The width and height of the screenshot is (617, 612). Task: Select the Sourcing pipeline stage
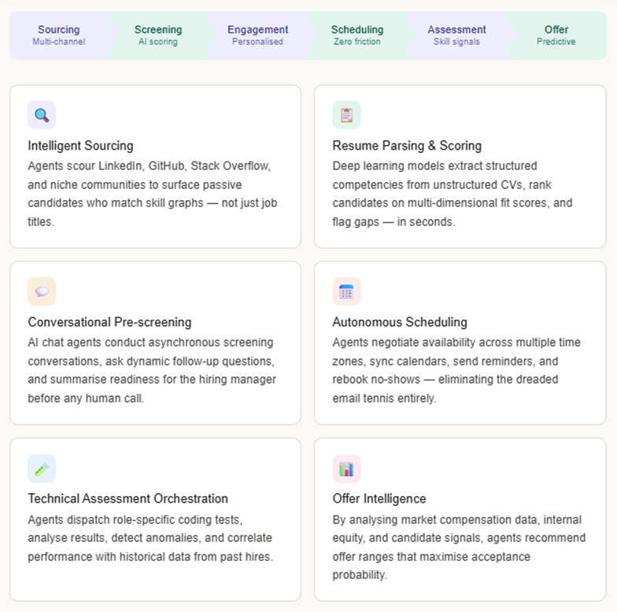[59, 35]
